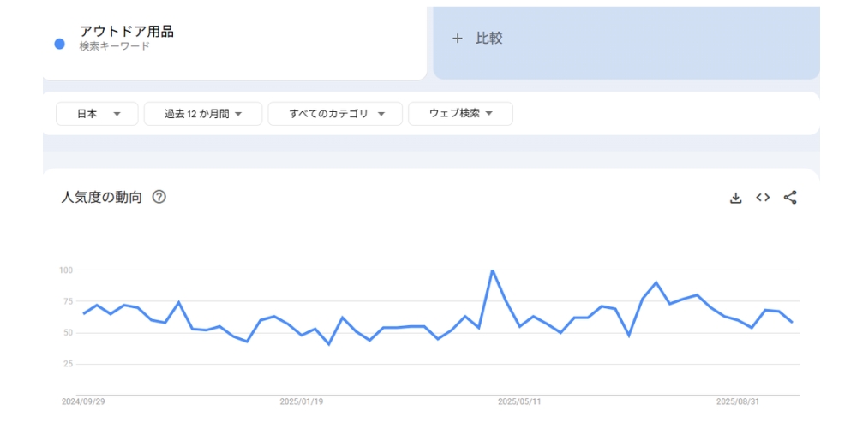Click the chart's highest peak at 100
The width and height of the screenshot is (857, 428).
(493, 270)
